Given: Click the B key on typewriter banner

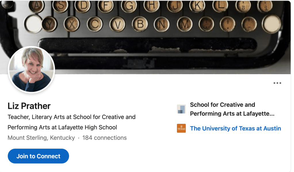Looking at the screenshot, I should 140,24.
